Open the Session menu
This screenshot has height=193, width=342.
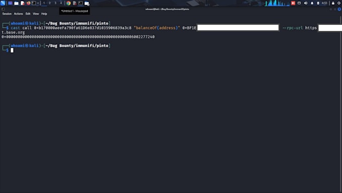click(7, 14)
